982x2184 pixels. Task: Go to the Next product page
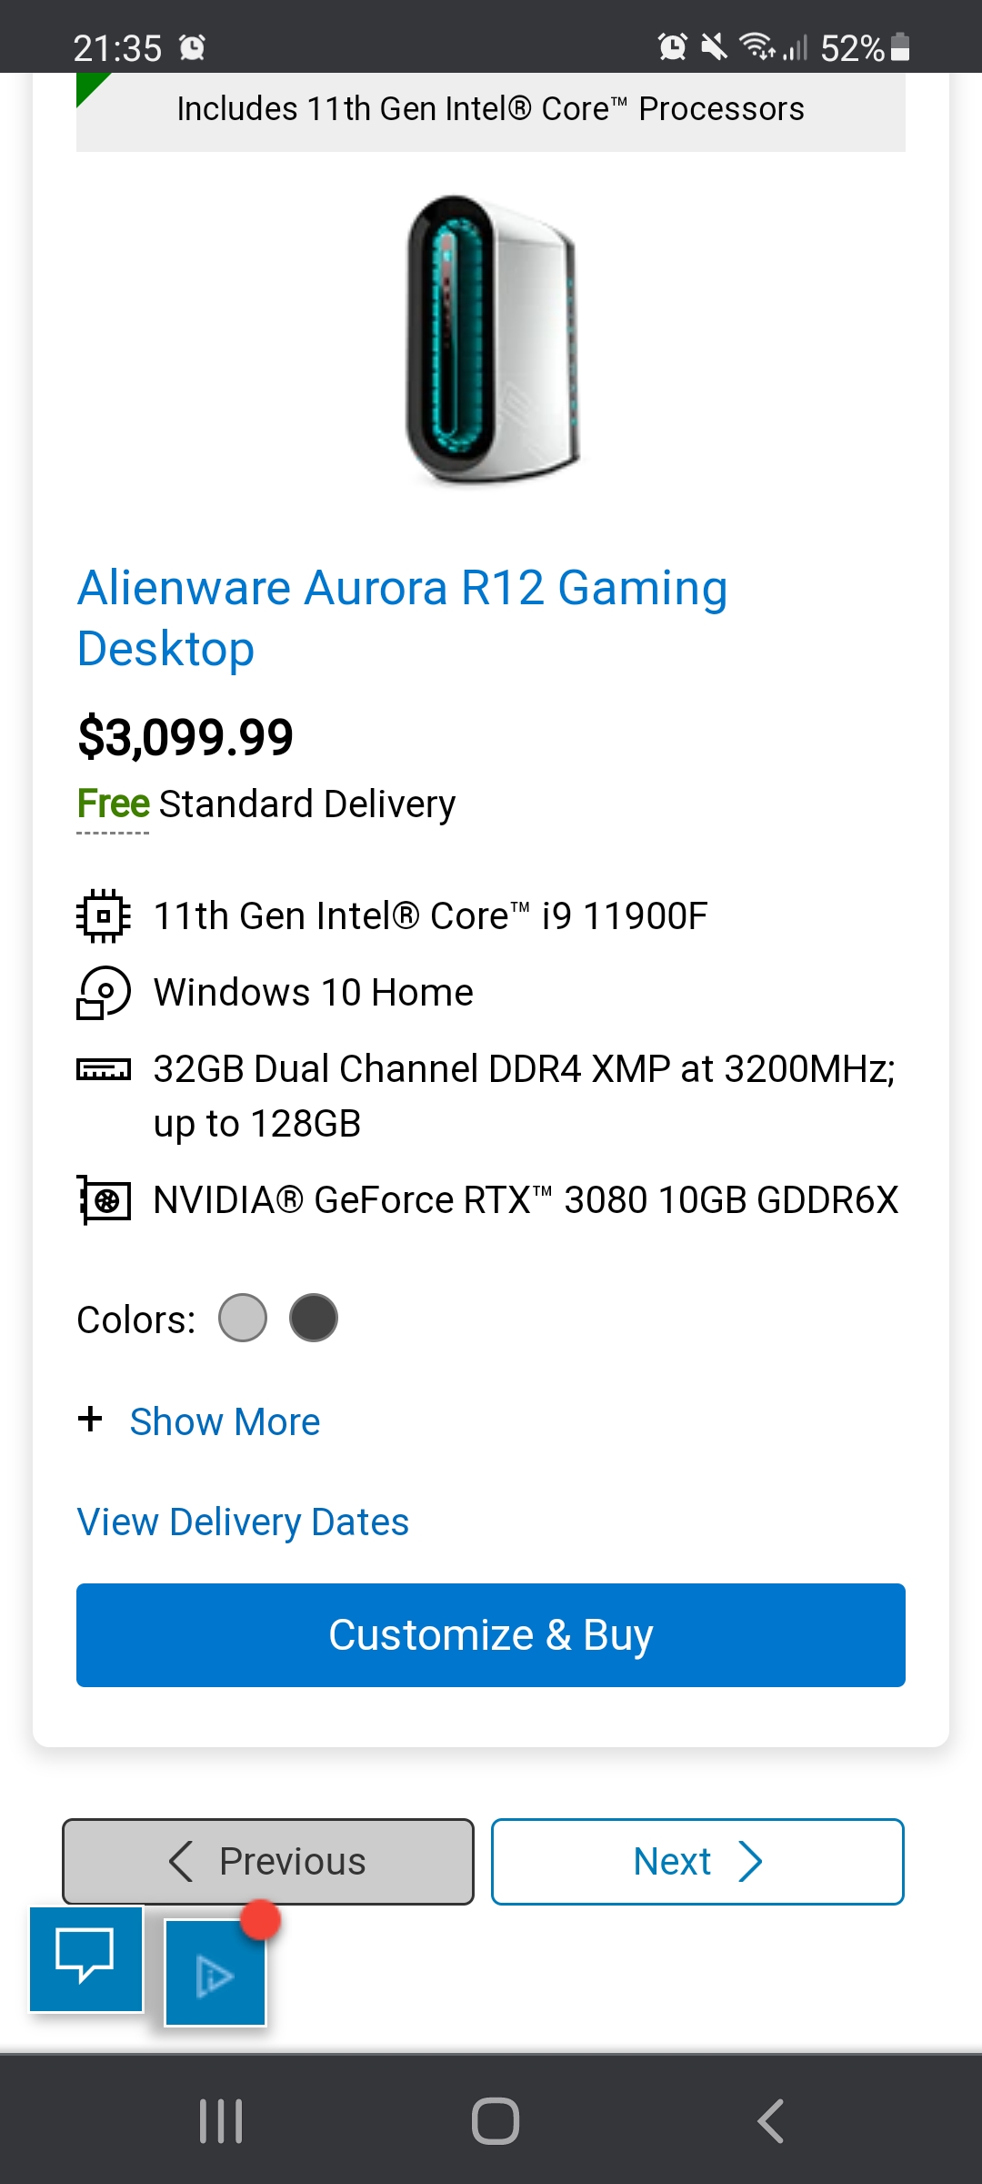[x=697, y=1861]
